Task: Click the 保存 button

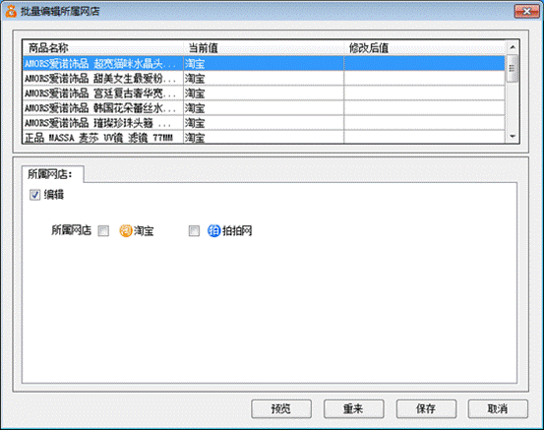Action: 426,408
